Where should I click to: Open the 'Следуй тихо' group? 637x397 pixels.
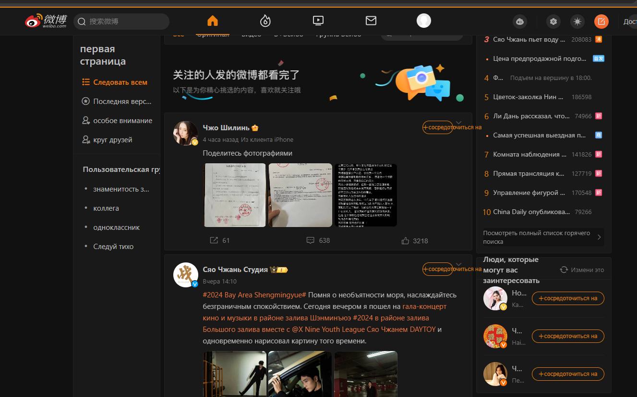pyautogui.click(x=113, y=247)
